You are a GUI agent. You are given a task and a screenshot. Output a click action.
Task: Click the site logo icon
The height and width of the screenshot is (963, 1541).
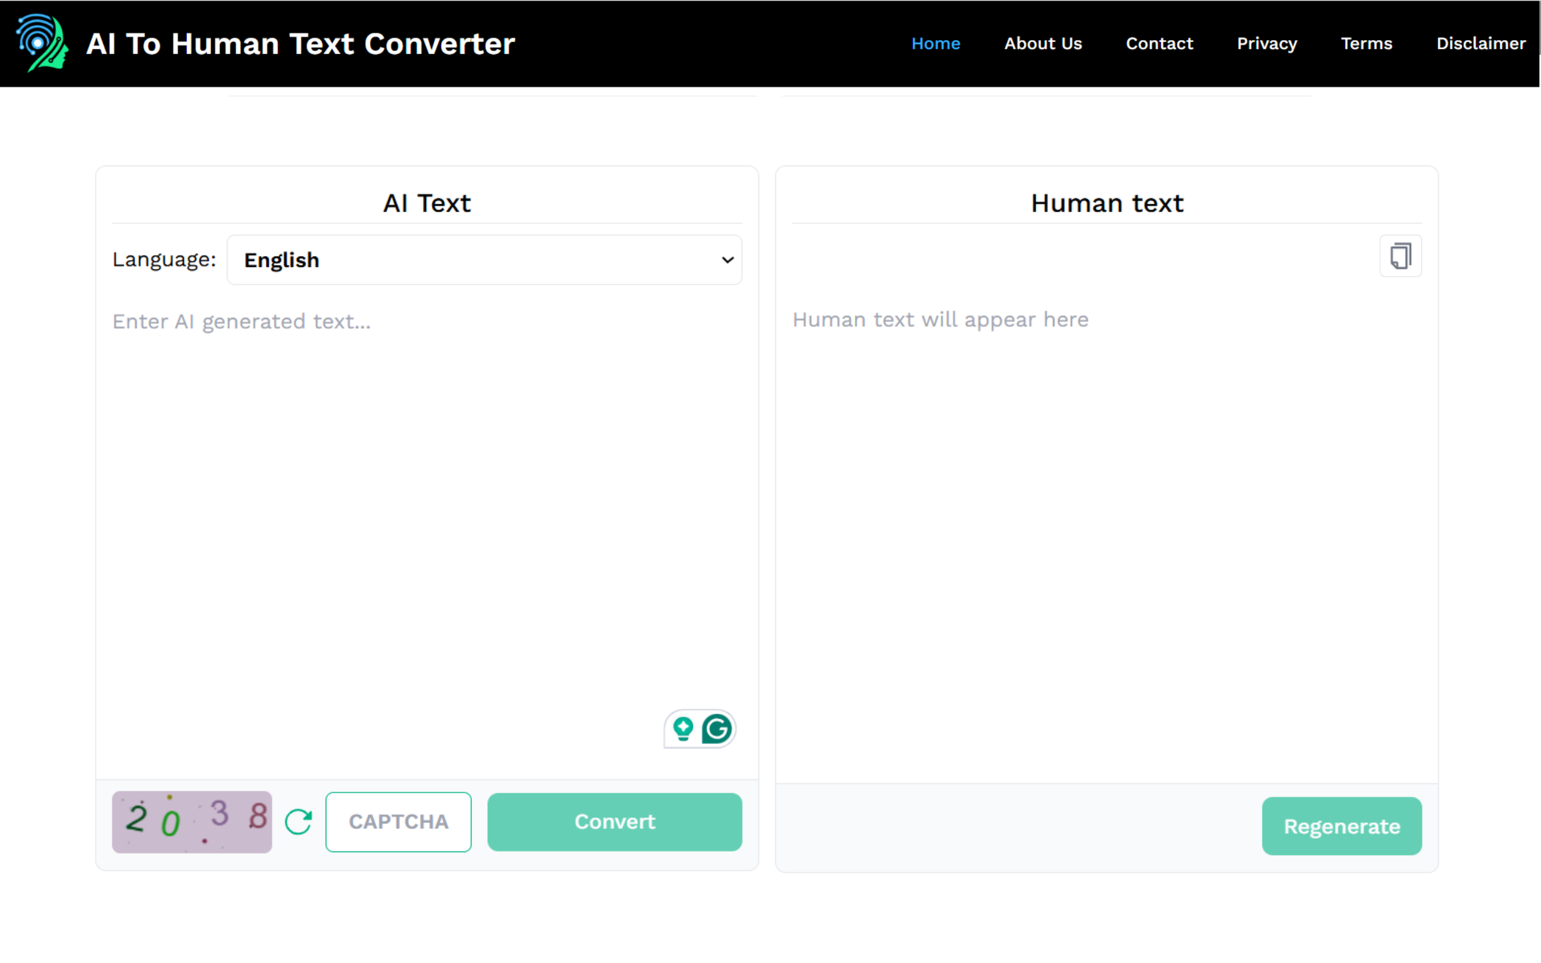[42, 43]
